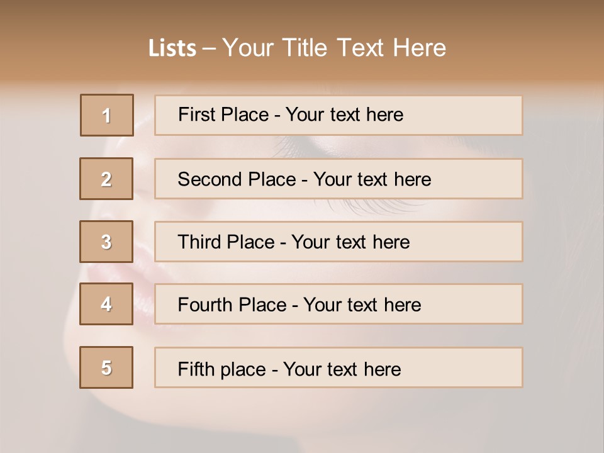Click "Your text here" in Fifth place row
604x453 pixels.
[342, 369]
